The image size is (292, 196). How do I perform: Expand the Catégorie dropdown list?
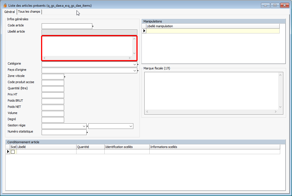[135, 64]
